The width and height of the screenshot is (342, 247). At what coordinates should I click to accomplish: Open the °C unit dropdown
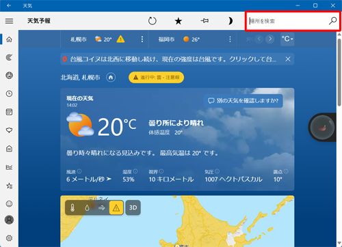click(x=287, y=39)
